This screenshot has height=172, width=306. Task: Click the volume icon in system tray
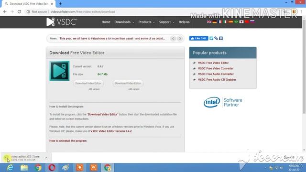(x=281, y=168)
